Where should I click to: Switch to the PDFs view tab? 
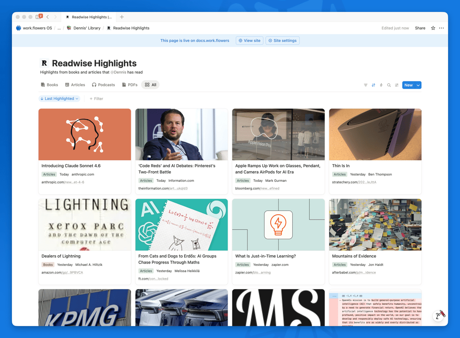click(130, 85)
